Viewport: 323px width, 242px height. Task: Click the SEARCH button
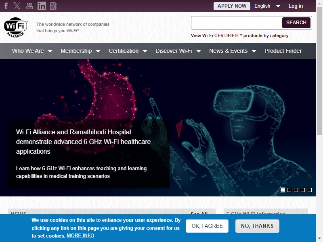pyautogui.click(x=296, y=23)
